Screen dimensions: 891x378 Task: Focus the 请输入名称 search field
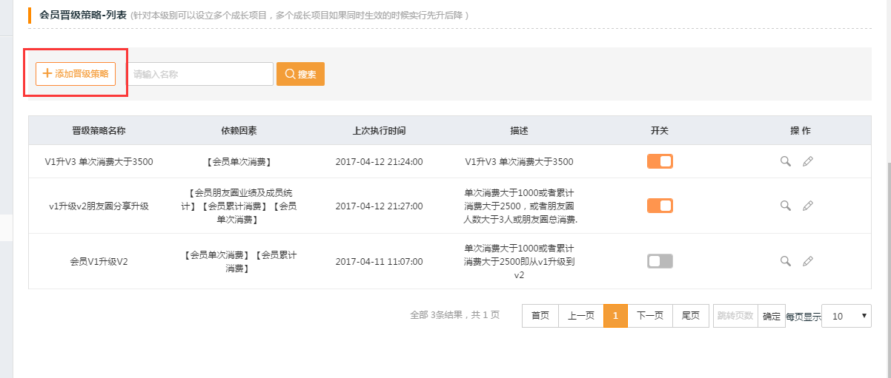(200, 74)
